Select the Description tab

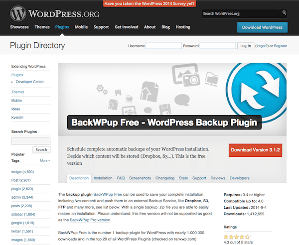[79, 178]
